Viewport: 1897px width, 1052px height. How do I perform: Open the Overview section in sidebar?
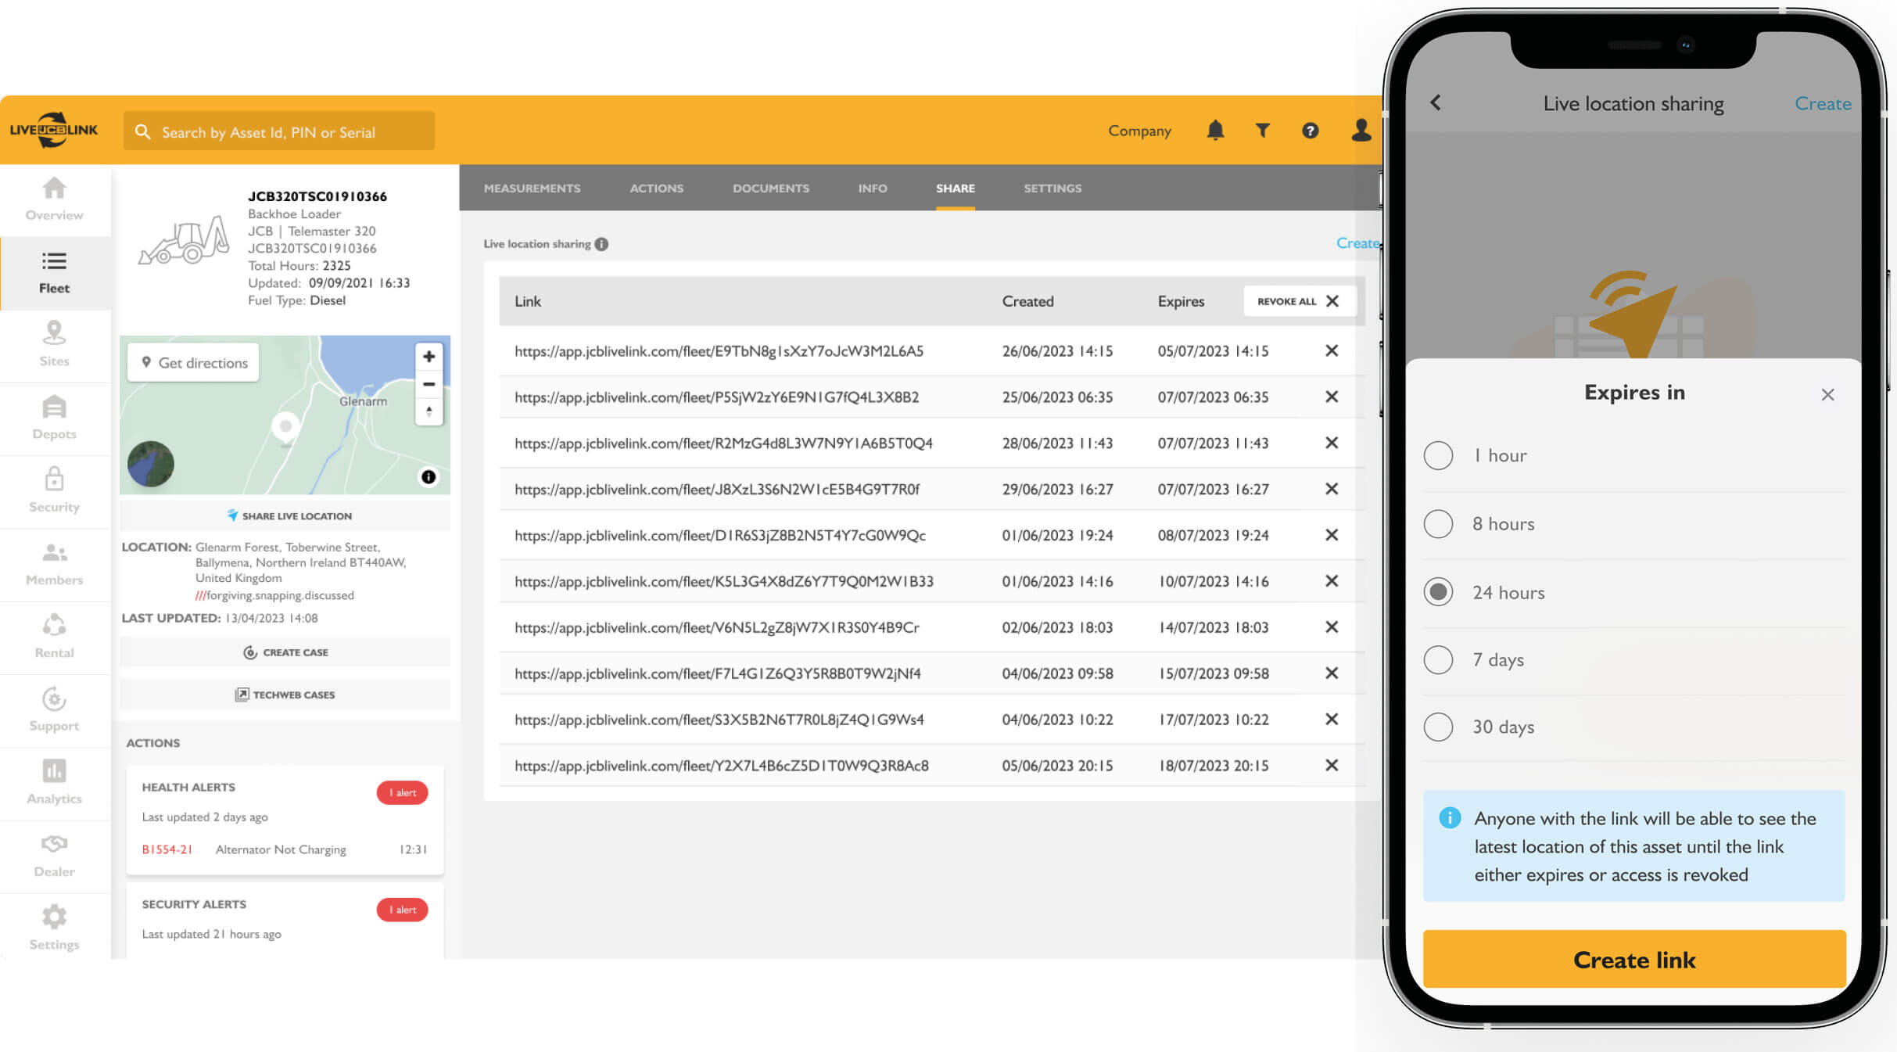[54, 199]
